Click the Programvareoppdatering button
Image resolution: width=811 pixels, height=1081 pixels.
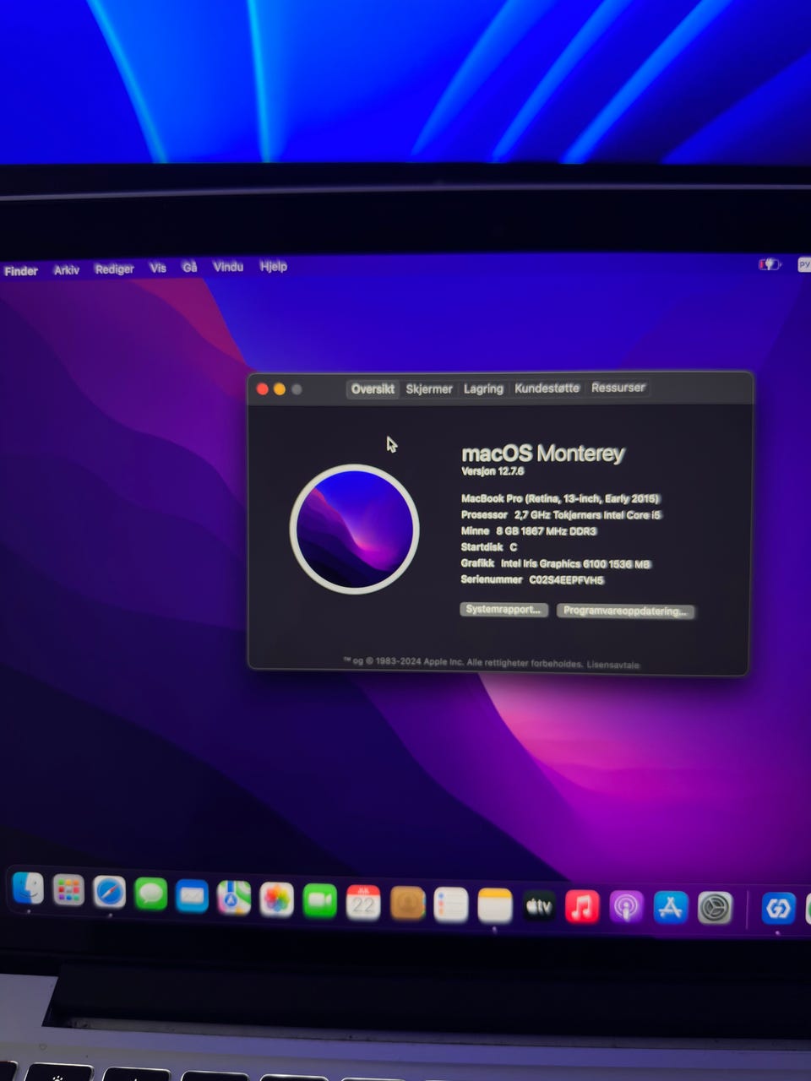(625, 611)
